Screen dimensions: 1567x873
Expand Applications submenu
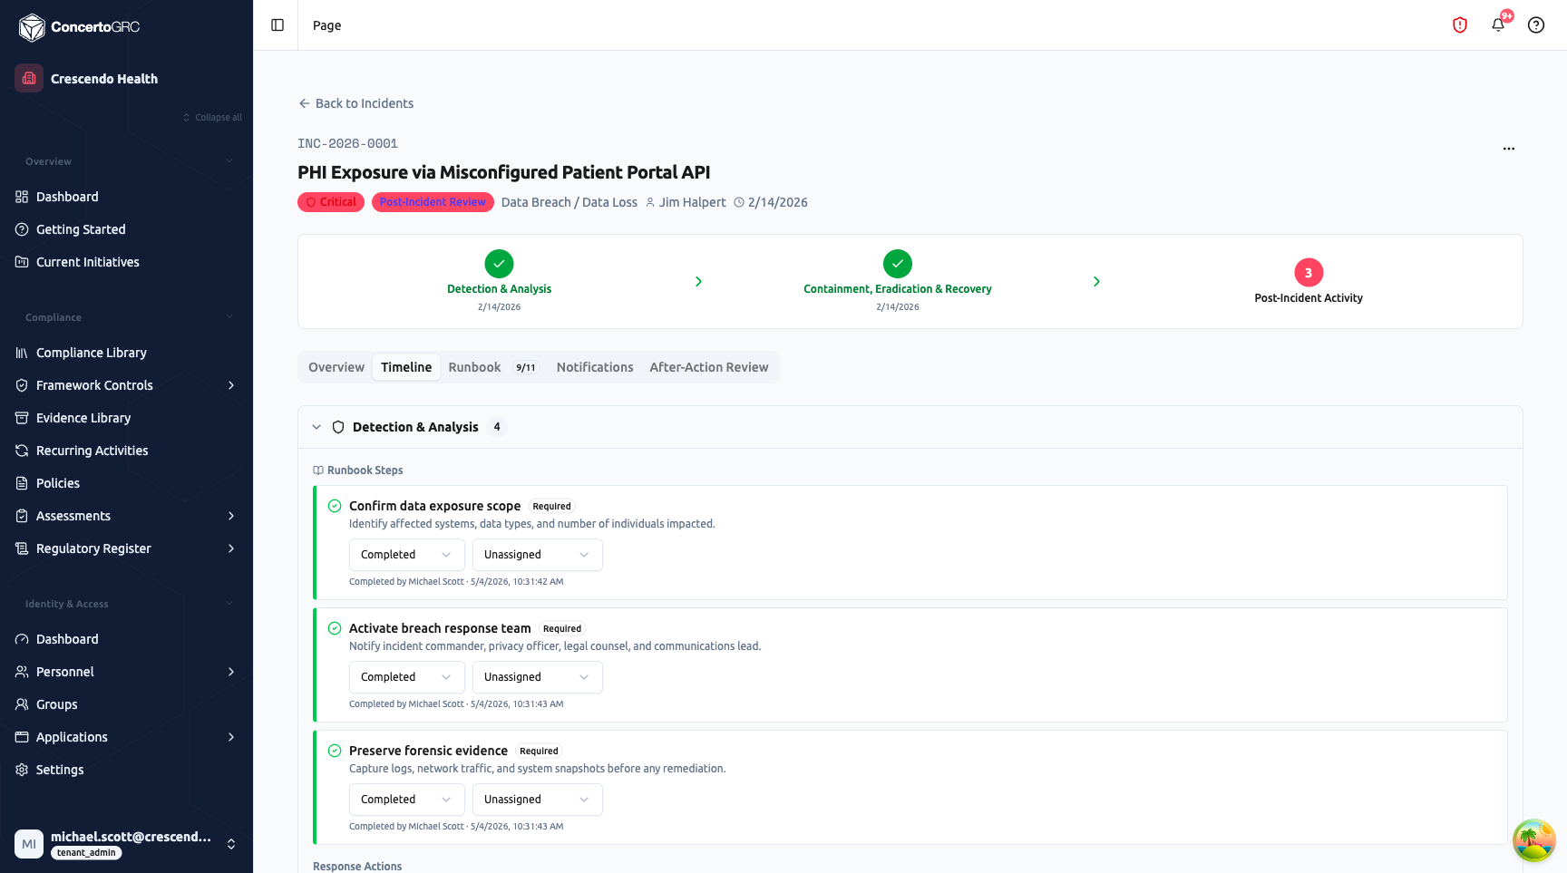coord(231,737)
